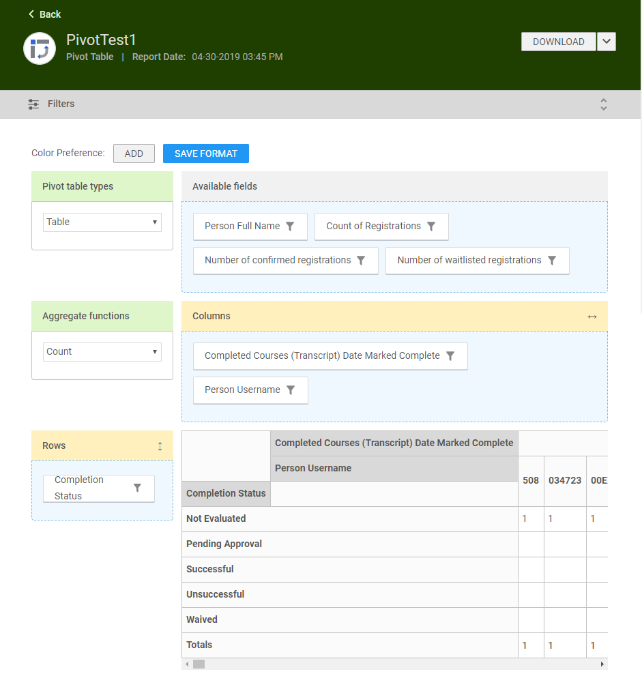Open the download options arrow next to DOWNLOAD

(607, 42)
